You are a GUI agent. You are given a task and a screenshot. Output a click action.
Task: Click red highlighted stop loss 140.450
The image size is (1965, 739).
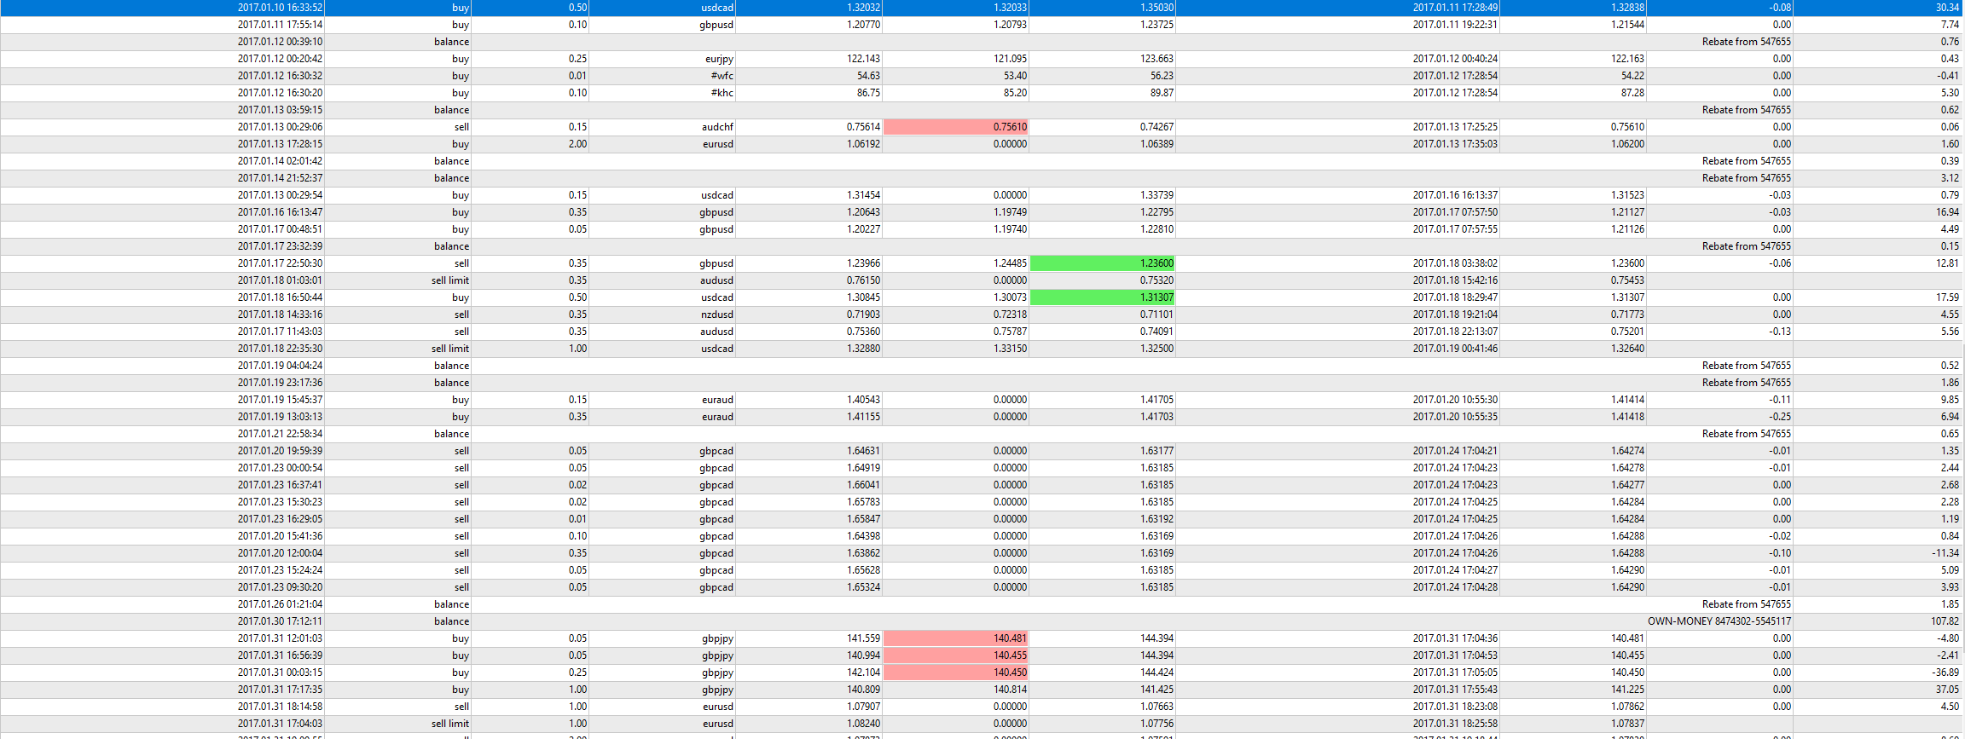[x=956, y=673]
